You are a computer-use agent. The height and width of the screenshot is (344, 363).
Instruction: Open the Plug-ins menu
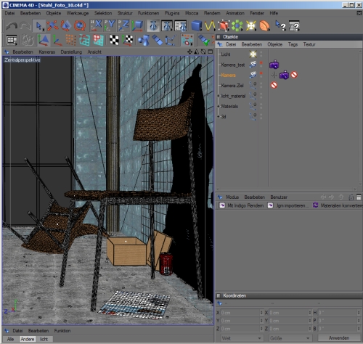click(172, 13)
